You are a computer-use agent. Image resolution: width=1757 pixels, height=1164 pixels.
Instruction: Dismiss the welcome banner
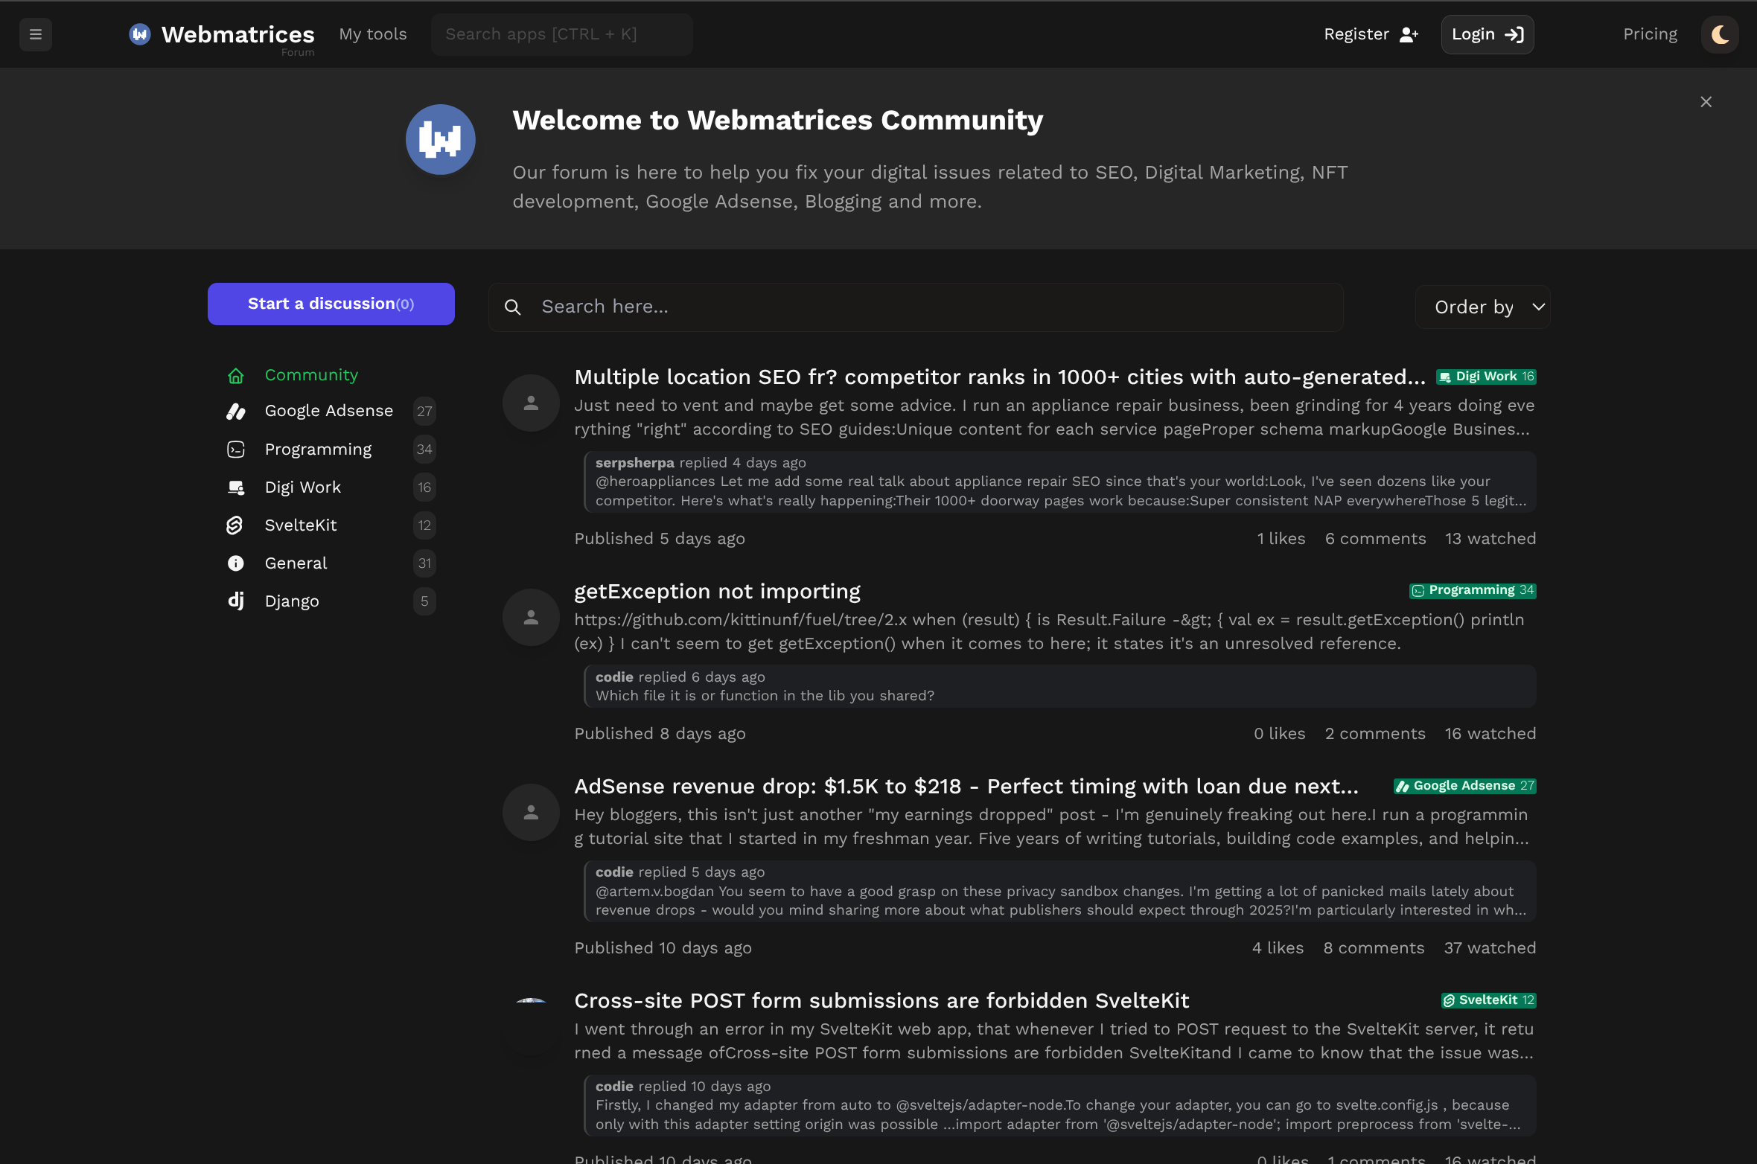pyautogui.click(x=1706, y=102)
